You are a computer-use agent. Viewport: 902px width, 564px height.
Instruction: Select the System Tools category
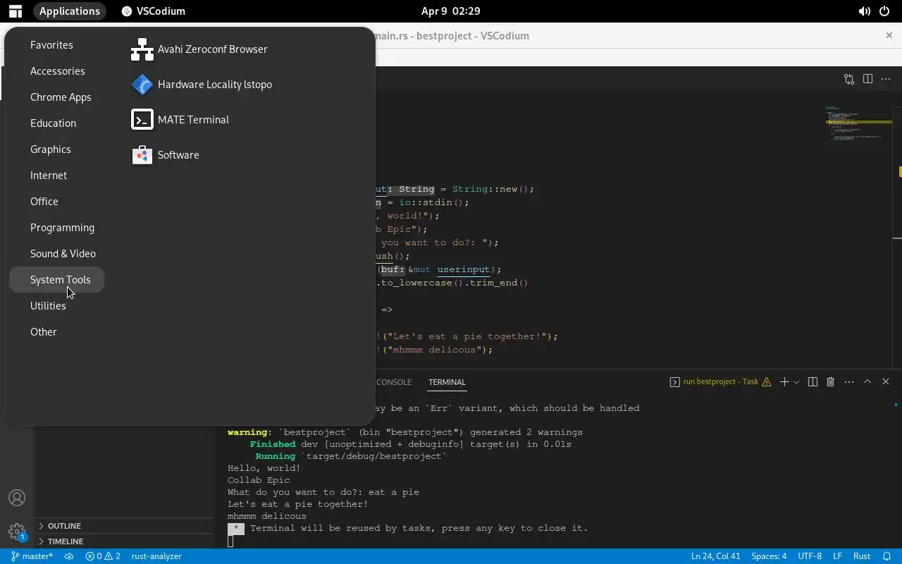[x=57, y=280]
